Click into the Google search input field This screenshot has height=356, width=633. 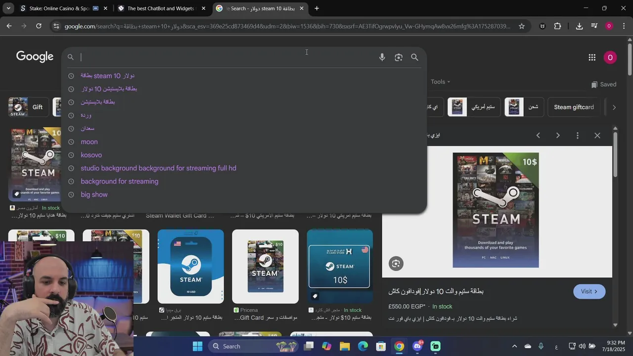tap(227, 57)
